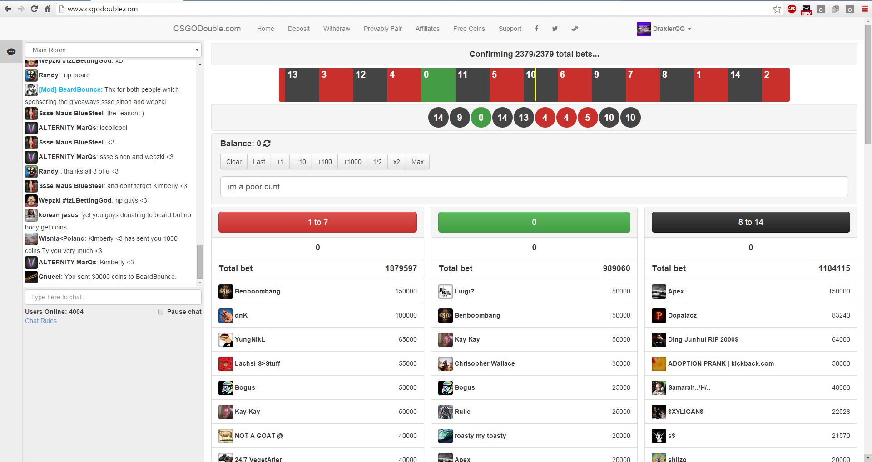872x462 pixels.
Task: Set the bet to Max
Action: click(x=417, y=162)
